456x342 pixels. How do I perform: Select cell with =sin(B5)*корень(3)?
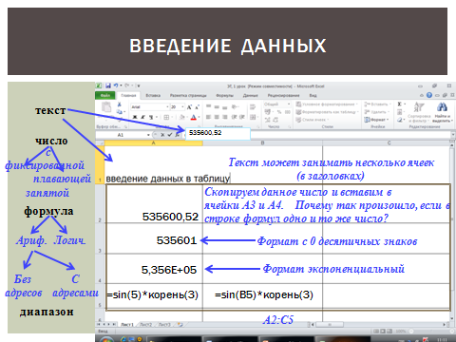coord(263,295)
